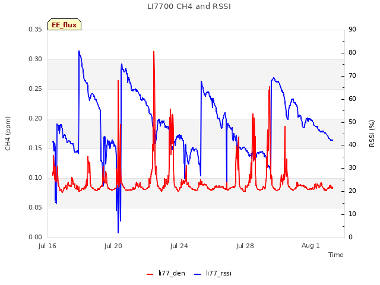Click the 20 right axis value
The image size is (380, 285).
point(352,191)
